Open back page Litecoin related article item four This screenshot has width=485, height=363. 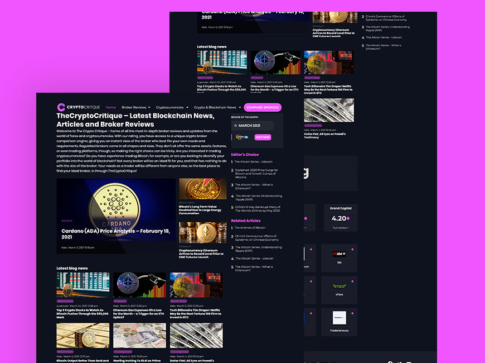[384, 37]
